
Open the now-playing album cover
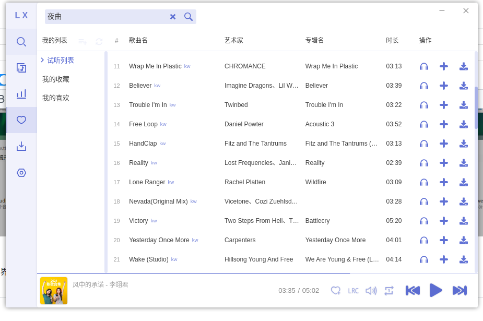point(54,291)
